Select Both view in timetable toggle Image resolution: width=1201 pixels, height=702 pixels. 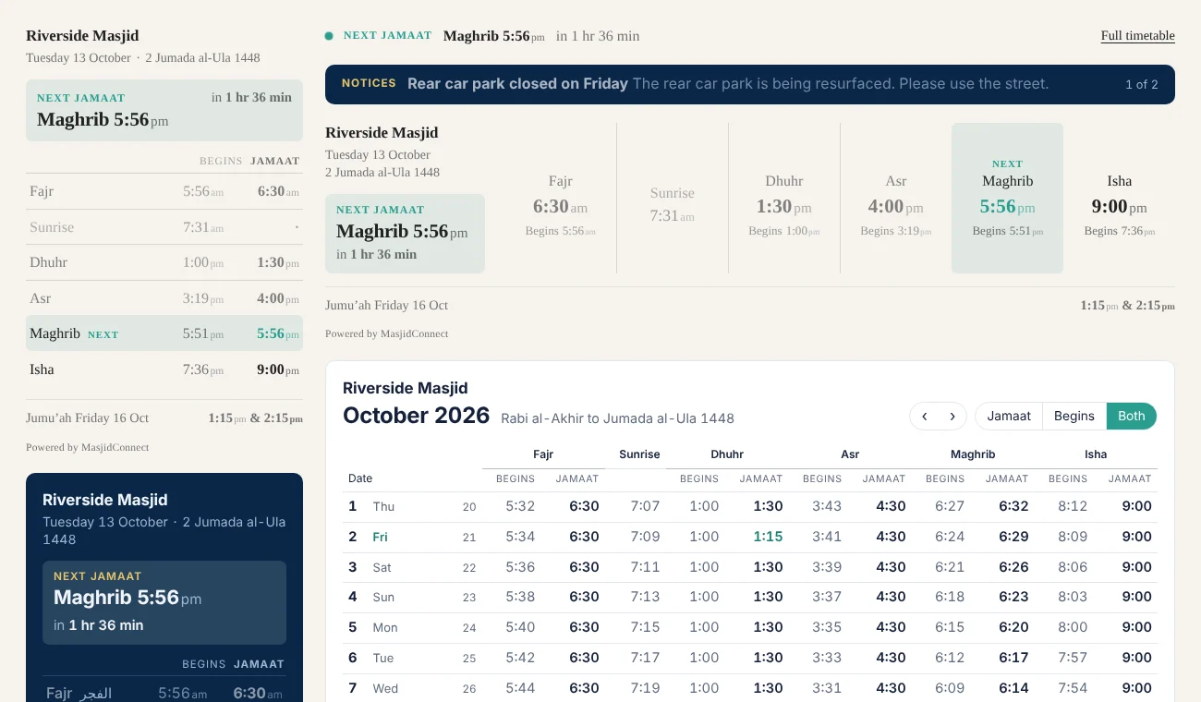pos(1132,416)
